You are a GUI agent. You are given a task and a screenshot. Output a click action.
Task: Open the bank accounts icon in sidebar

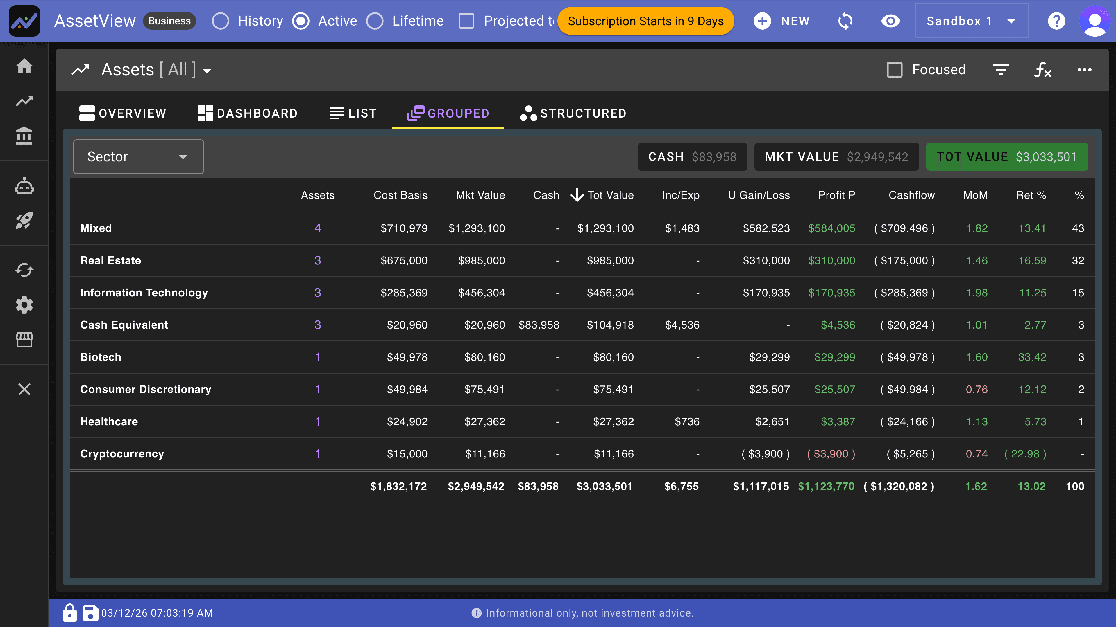24,136
